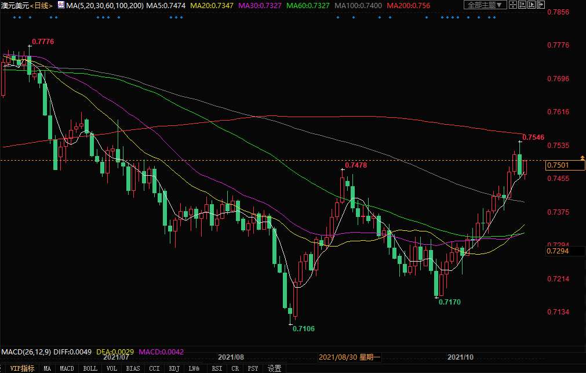Switch to the MACD indicator tab

[x=67, y=368]
